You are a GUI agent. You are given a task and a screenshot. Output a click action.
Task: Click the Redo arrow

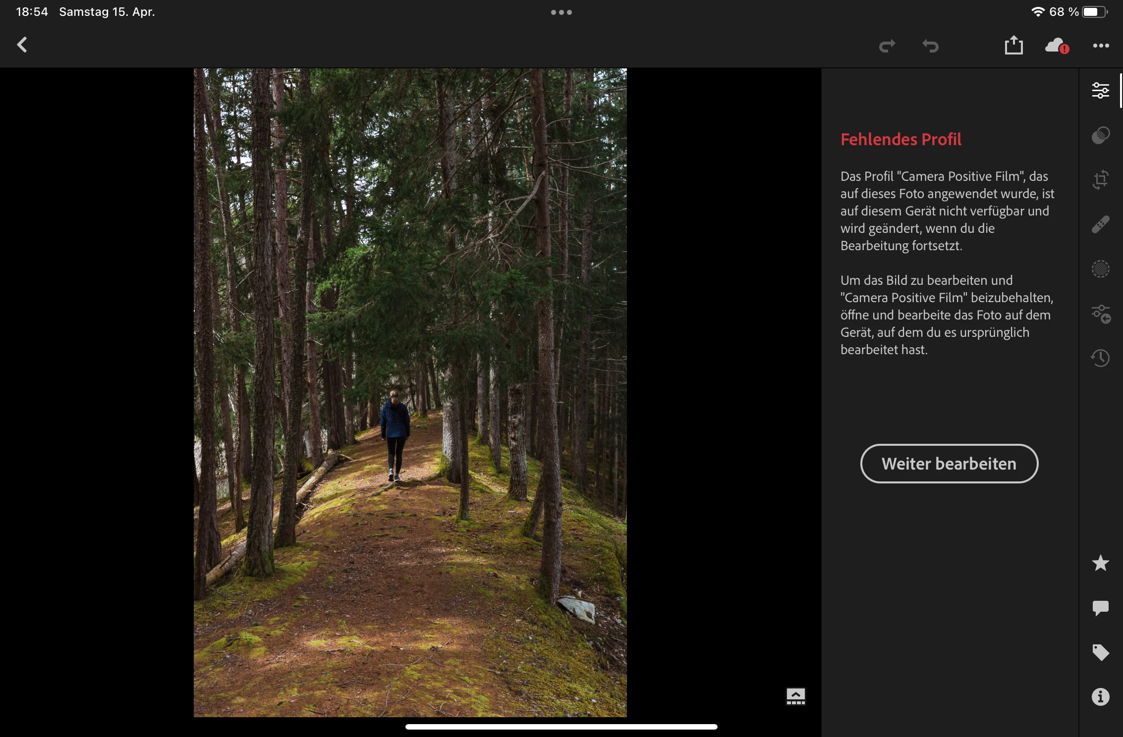887,46
